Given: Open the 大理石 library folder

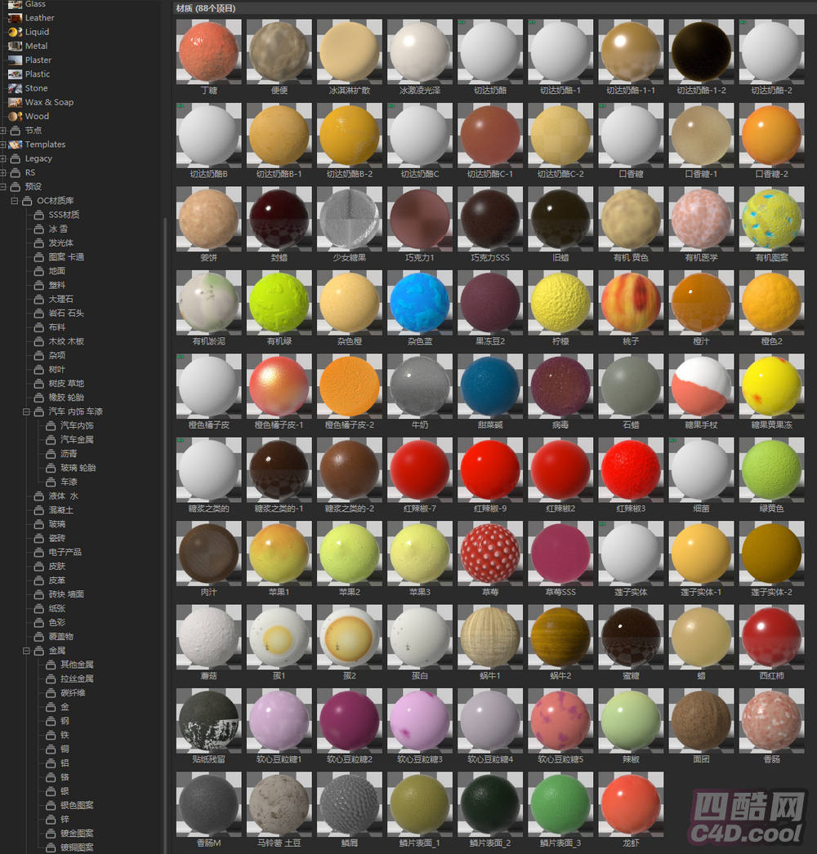Looking at the screenshot, I should pyautogui.click(x=38, y=300).
